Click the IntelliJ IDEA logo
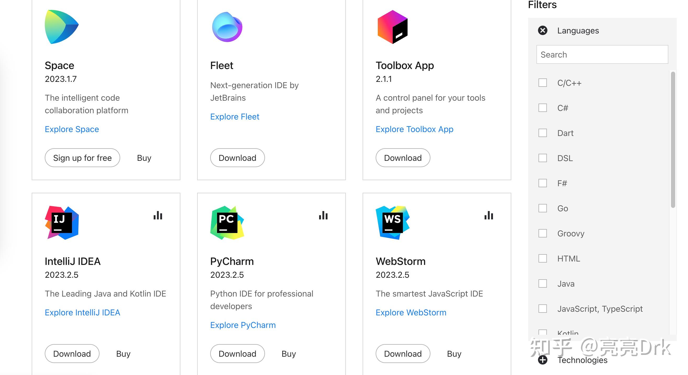This screenshot has height=375, width=688. point(62,223)
